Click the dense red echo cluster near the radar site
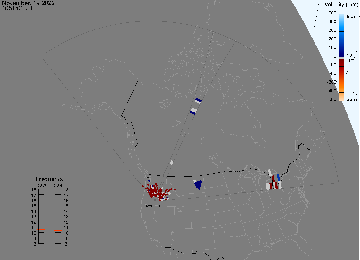 pos(153,191)
